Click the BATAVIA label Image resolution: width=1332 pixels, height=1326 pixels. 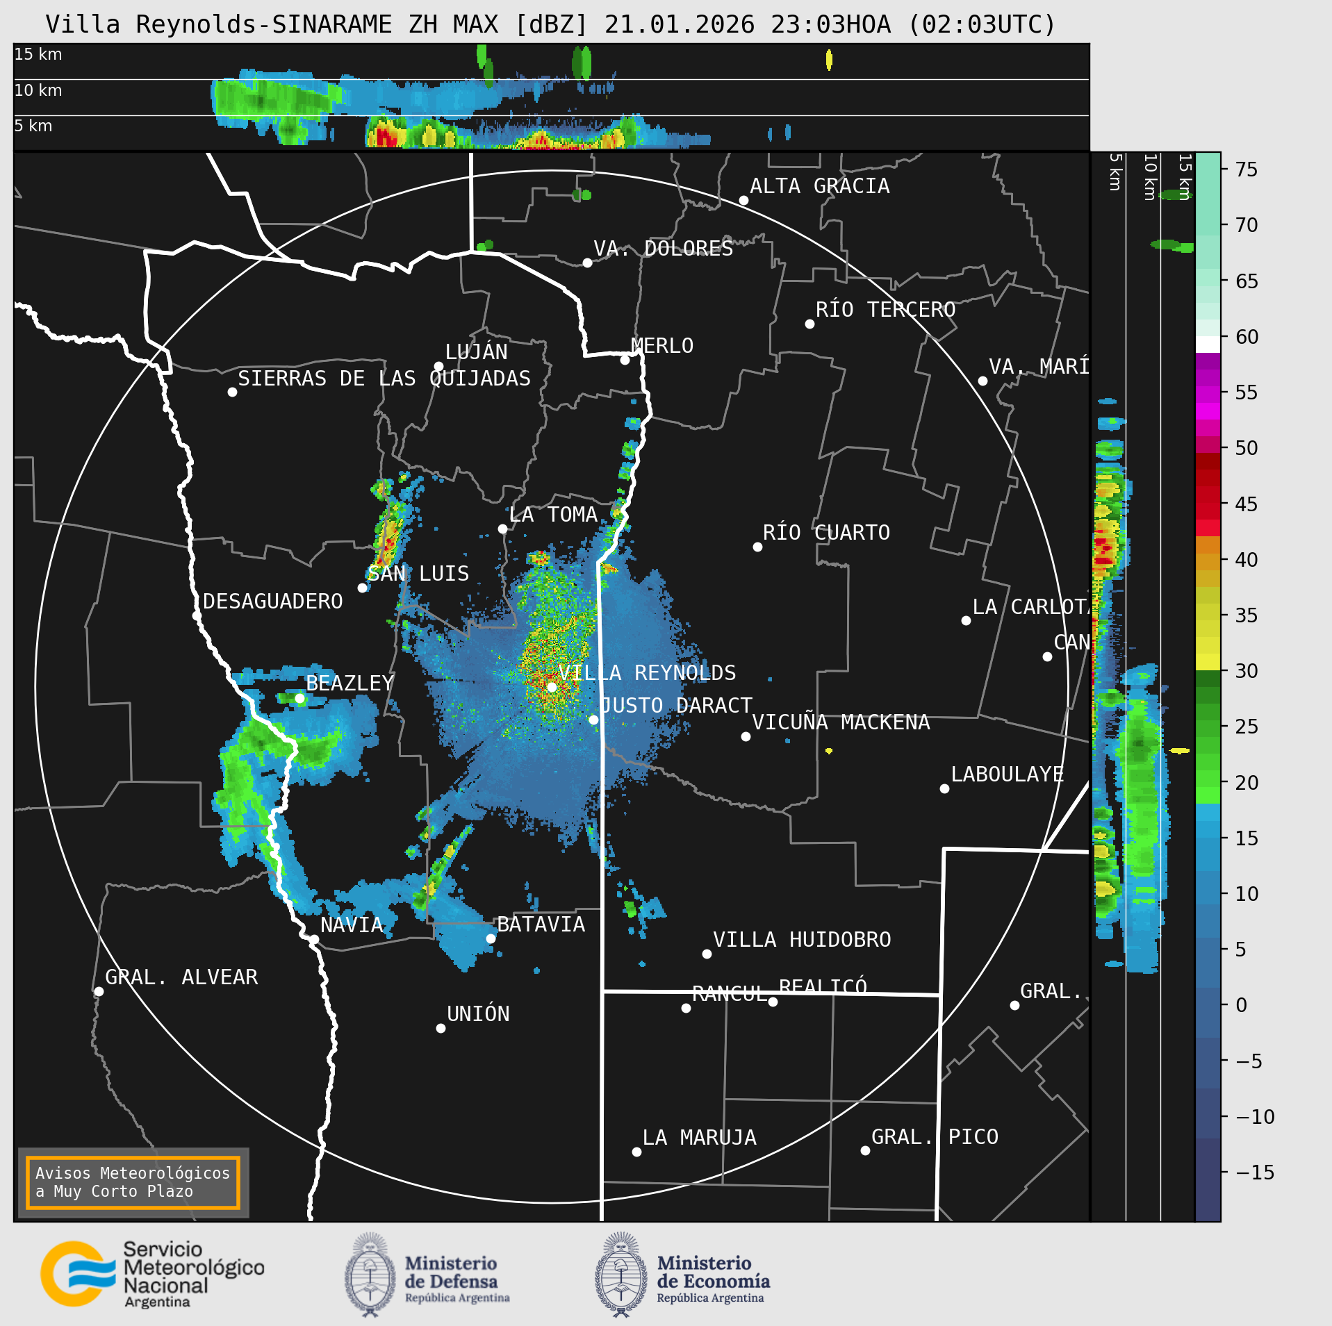541,925
